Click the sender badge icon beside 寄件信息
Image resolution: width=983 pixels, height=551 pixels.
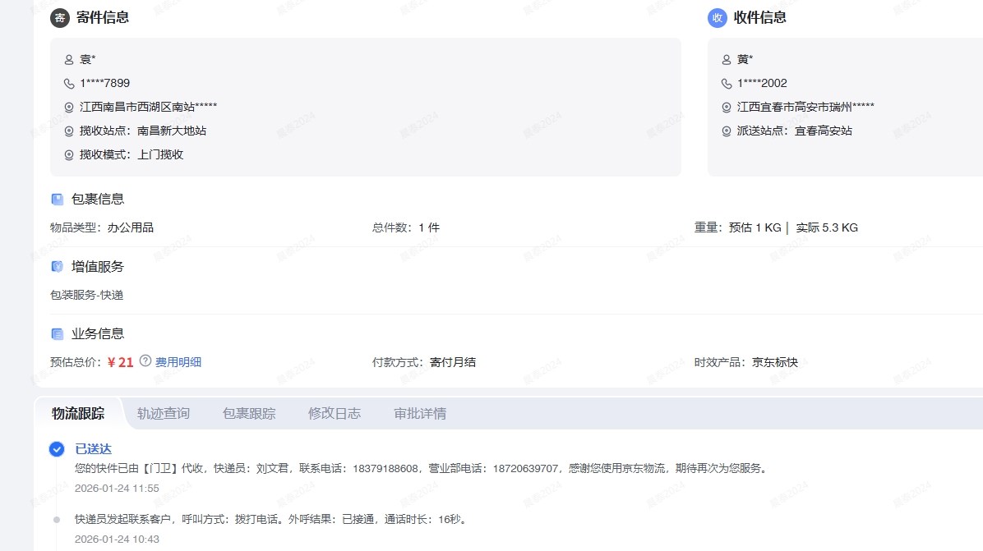point(59,18)
